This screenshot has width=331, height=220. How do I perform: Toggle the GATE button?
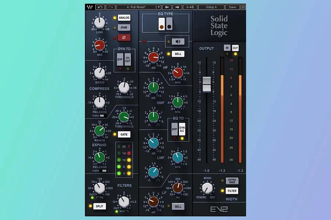click(x=124, y=134)
